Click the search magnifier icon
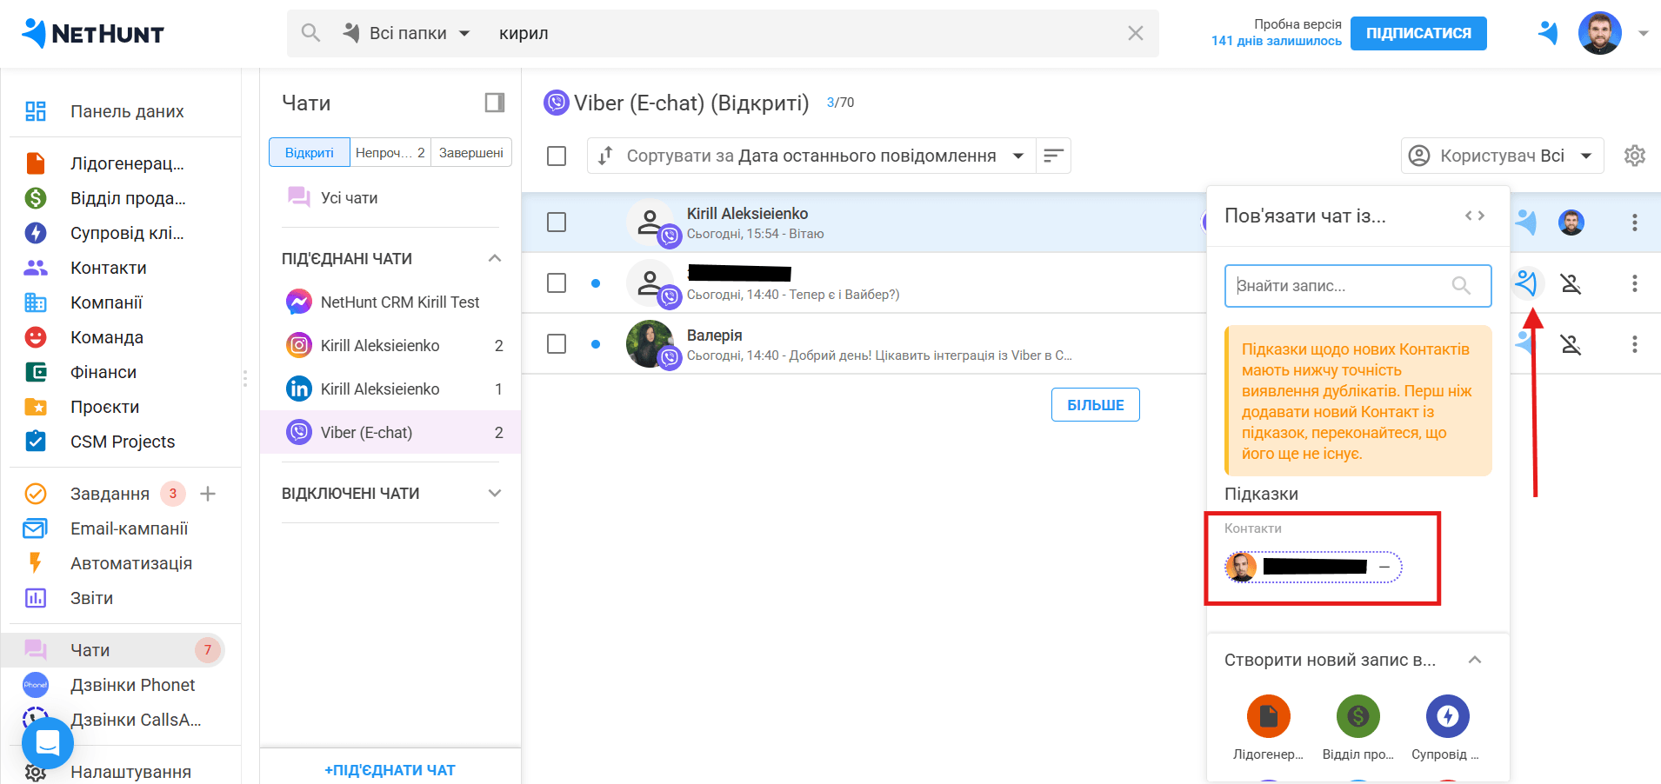The image size is (1661, 784). coord(310,33)
